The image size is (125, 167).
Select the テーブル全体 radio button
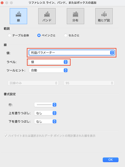coord(10,35)
